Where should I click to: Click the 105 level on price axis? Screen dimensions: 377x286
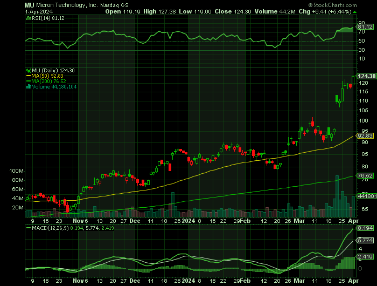click(x=363, y=110)
